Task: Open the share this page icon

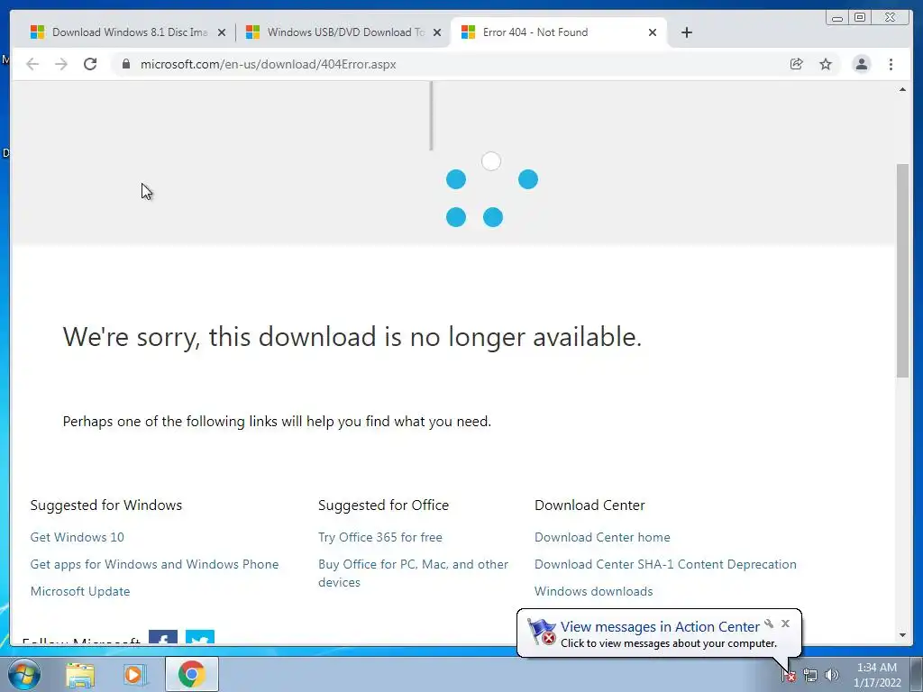Action: pos(797,64)
